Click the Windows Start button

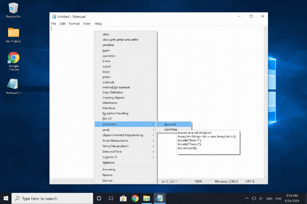tap(6, 198)
